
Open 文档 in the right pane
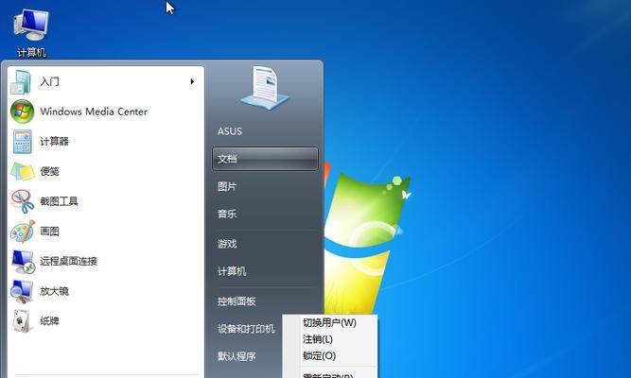pos(265,159)
